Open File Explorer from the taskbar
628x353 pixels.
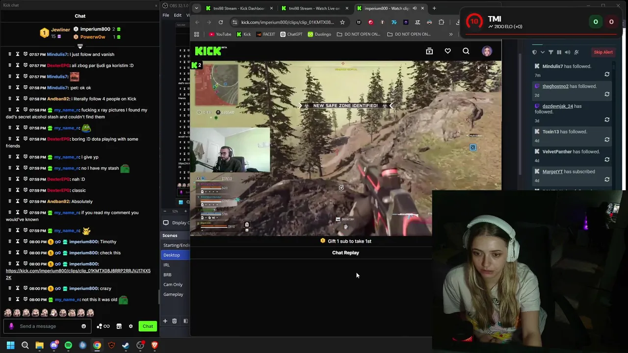(39, 345)
